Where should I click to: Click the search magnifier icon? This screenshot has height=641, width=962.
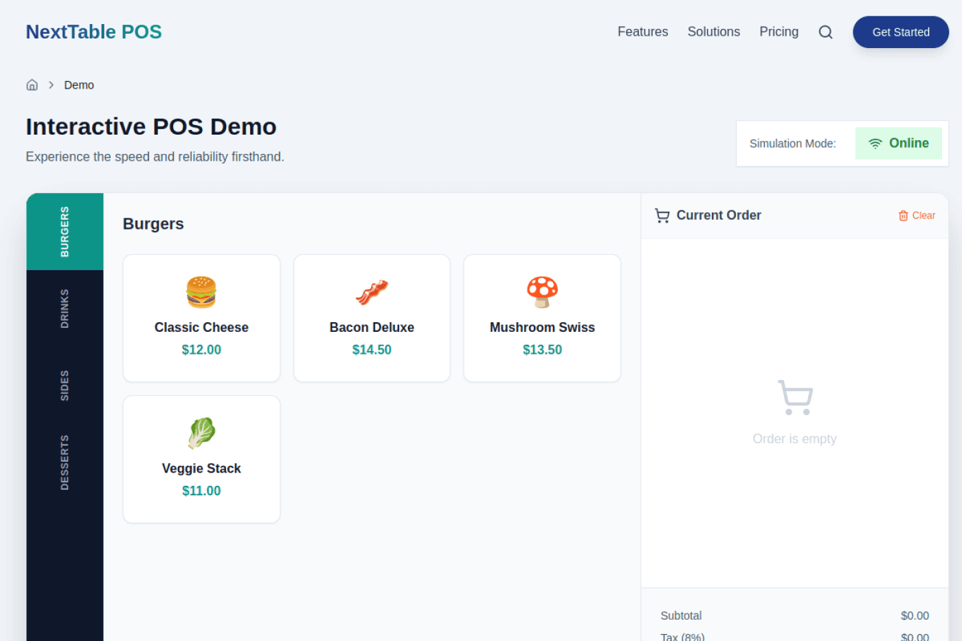tap(825, 32)
